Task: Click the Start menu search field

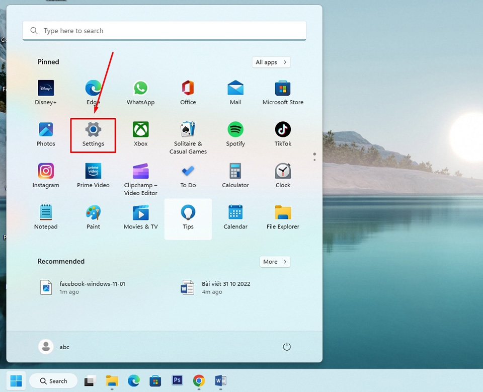Action: 164,31
